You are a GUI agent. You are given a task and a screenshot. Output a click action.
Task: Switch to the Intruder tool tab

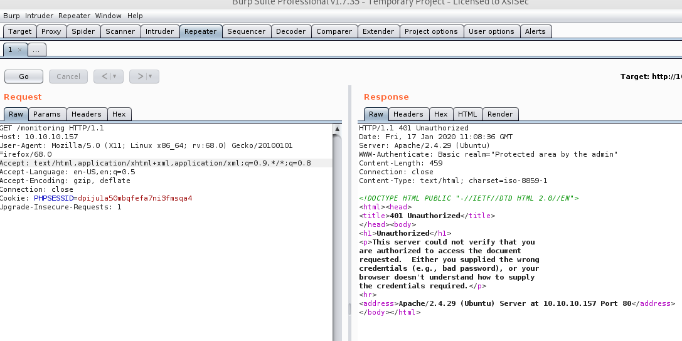(159, 31)
